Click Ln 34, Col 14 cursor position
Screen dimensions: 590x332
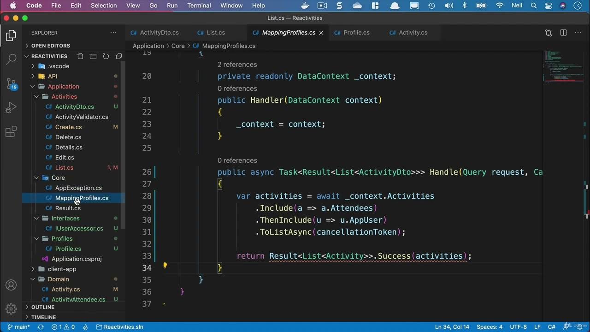tap(452, 327)
